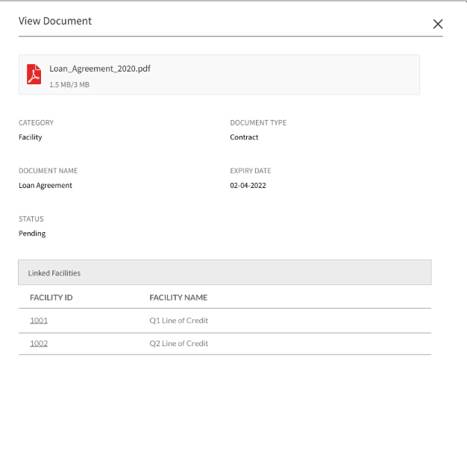Click the Pending status value
467x476 pixels.
tap(32, 234)
